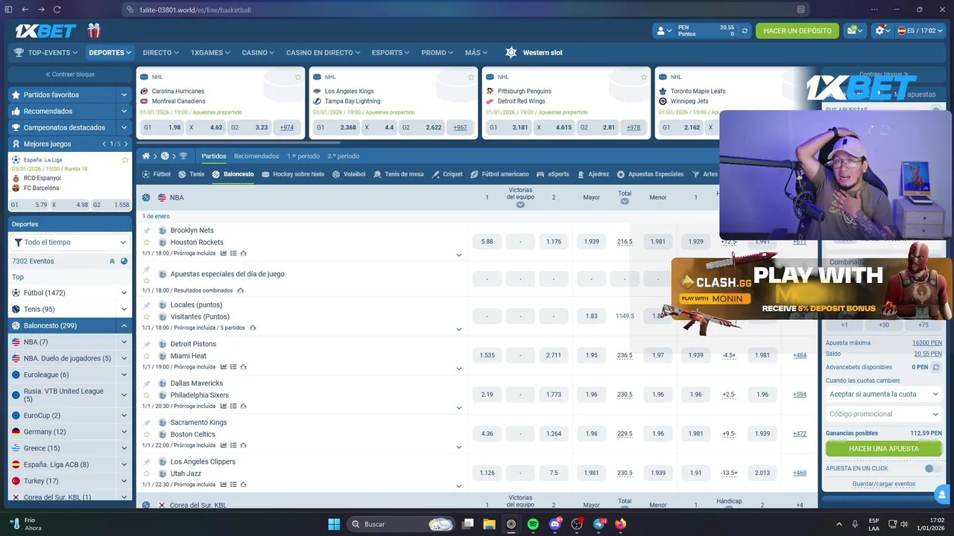Open +974 more markets for Carolina Hurricanes
Image resolution: width=954 pixels, height=536 pixels.
287,127
